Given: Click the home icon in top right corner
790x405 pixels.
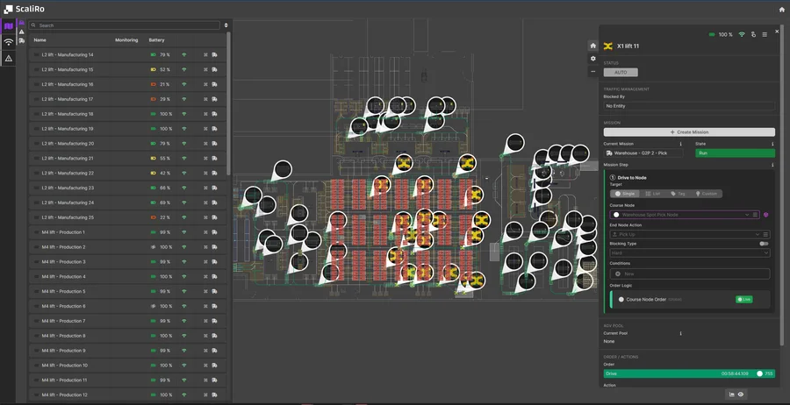Looking at the screenshot, I should pyautogui.click(x=781, y=10).
